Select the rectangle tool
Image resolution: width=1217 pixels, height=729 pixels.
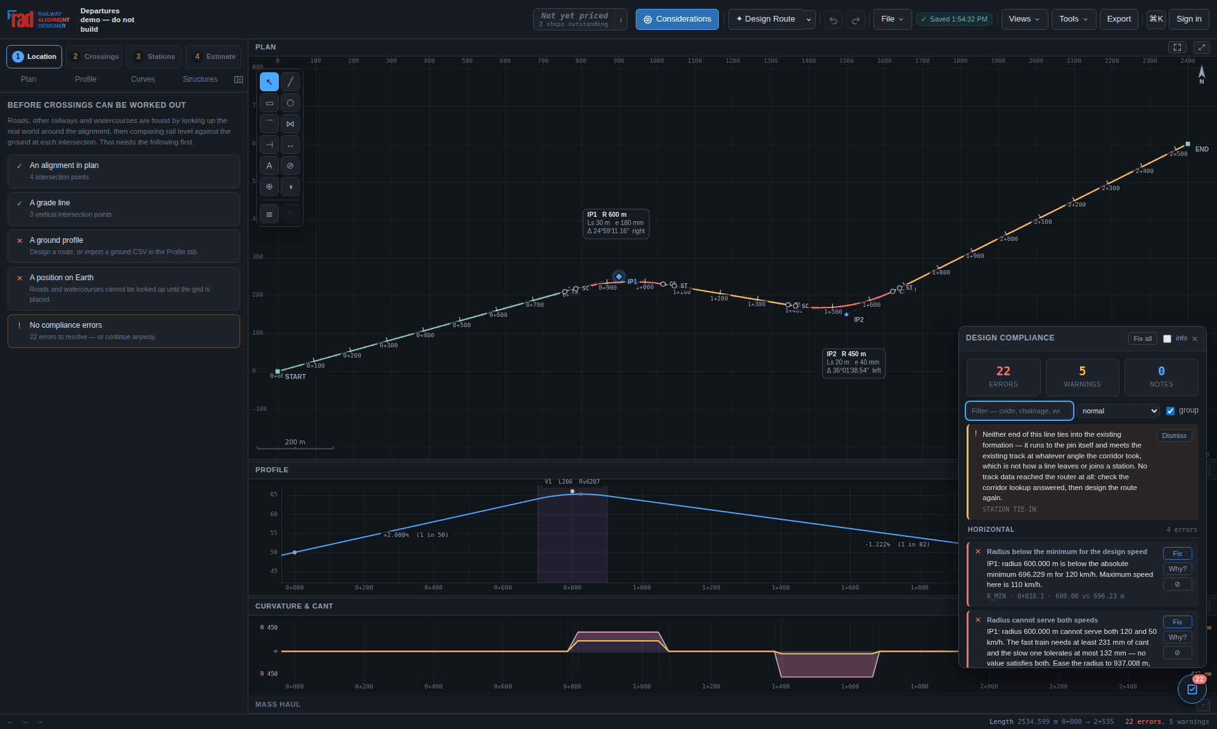point(269,103)
